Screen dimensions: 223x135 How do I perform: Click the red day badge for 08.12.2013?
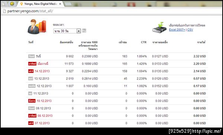pyautogui.click(x=32, y=116)
